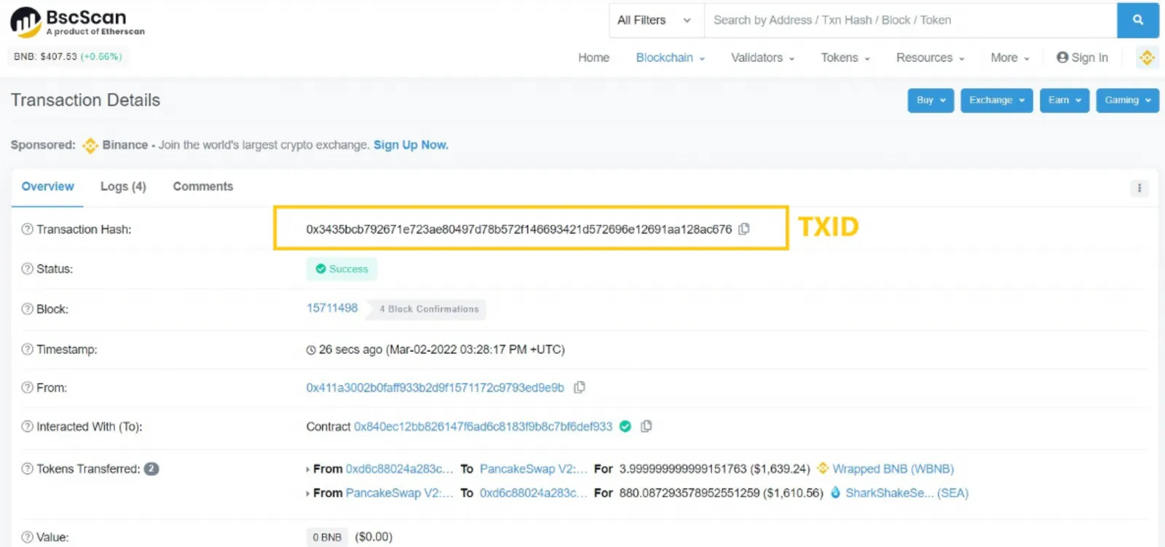Open the From address 0x411a3002b0faff... link

435,387
